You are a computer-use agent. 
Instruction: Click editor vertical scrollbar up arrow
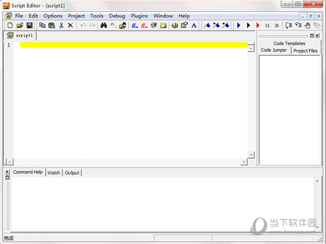click(x=251, y=48)
